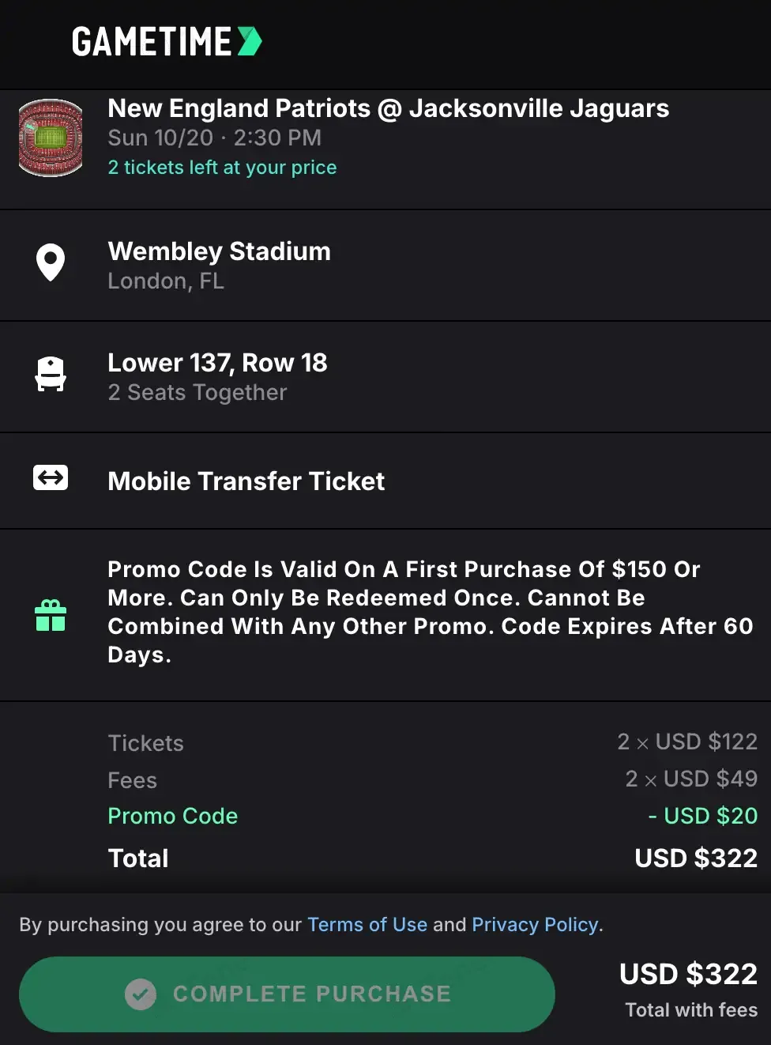This screenshot has height=1045, width=771.
Task: Click the Mobile Transfer Ticket label
Action: click(x=246, y=481)
